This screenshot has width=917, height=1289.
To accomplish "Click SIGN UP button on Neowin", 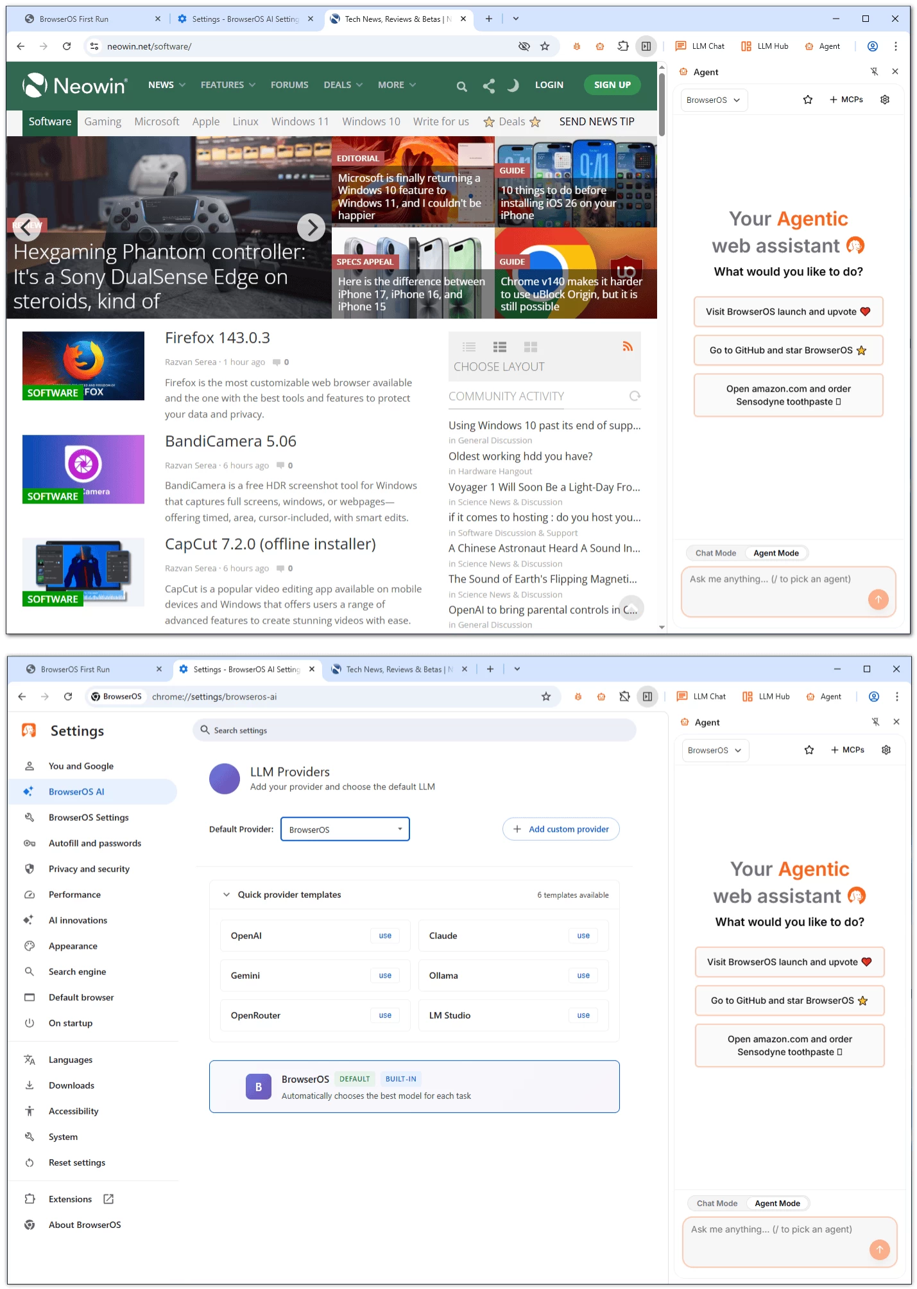I will [612, 85].
